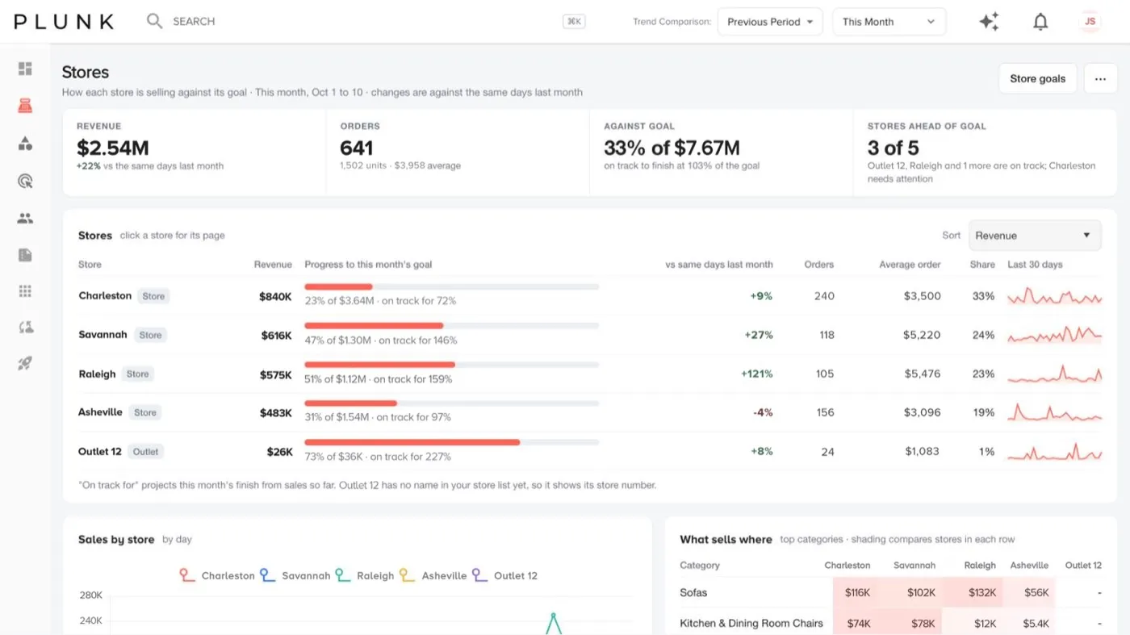Open the dashboard grid icon in sidebar
Screen dimensions: 1130x635
pos(25,69)
